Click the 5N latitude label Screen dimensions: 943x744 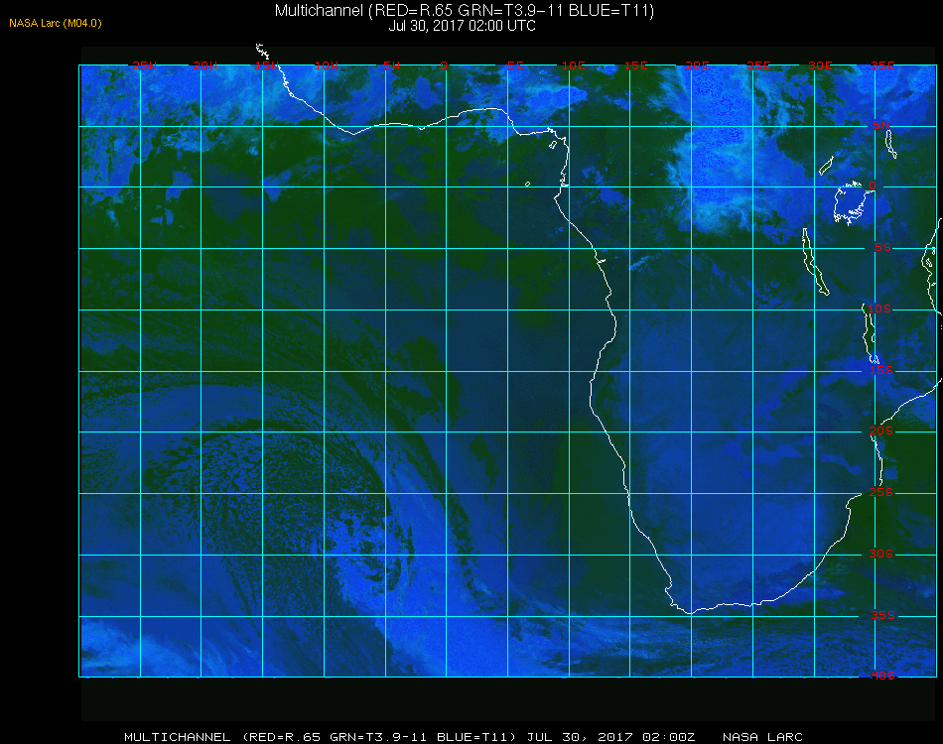[x=881, y=125]
